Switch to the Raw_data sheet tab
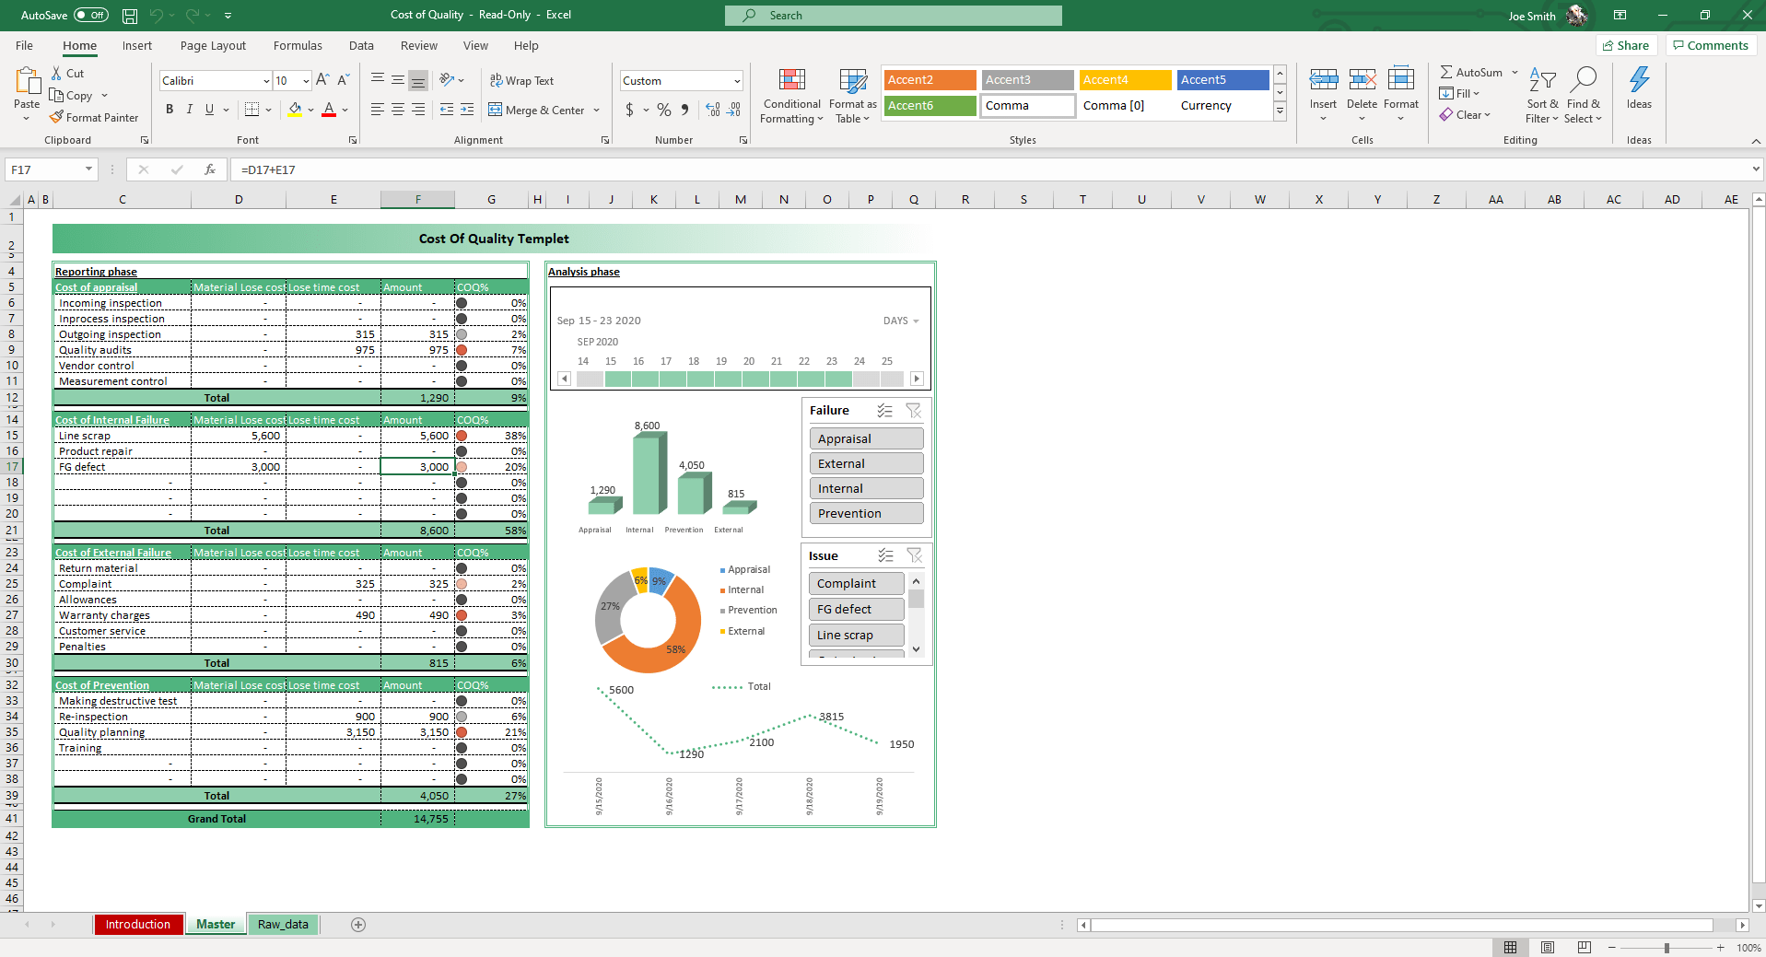 pyautogui.click(x=283, y=925)
